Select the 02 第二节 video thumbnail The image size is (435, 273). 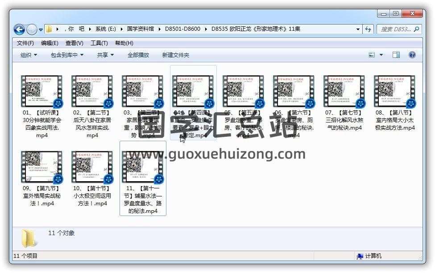pyautogui.click(x=92, y=91)
